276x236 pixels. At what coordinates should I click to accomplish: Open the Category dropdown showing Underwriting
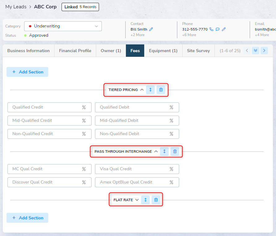point(63,26)
